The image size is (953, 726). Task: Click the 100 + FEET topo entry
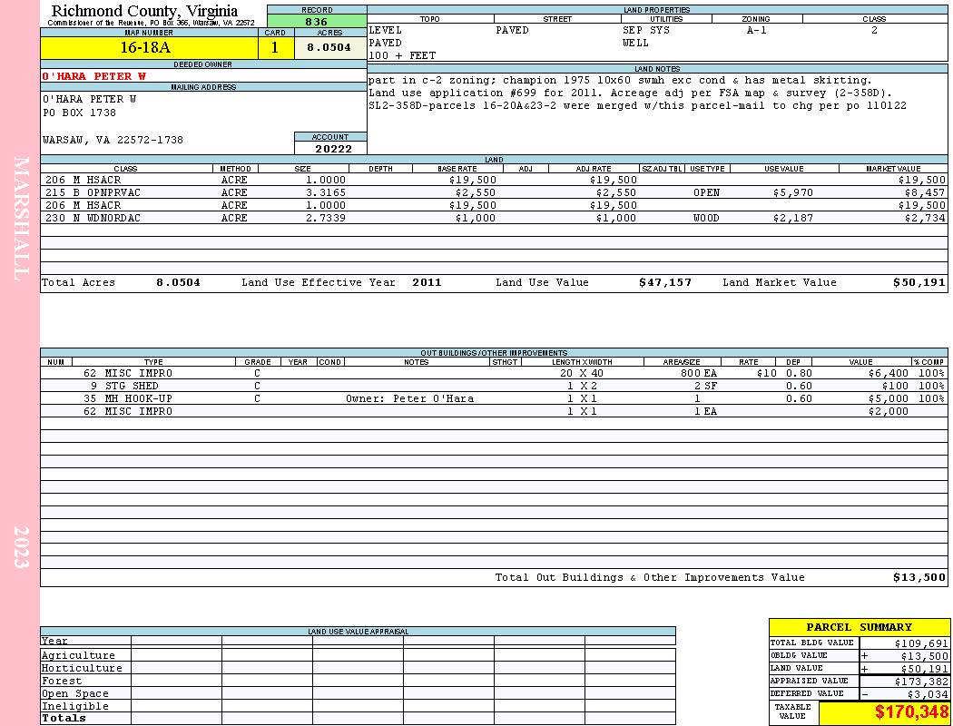coord(402,56)
